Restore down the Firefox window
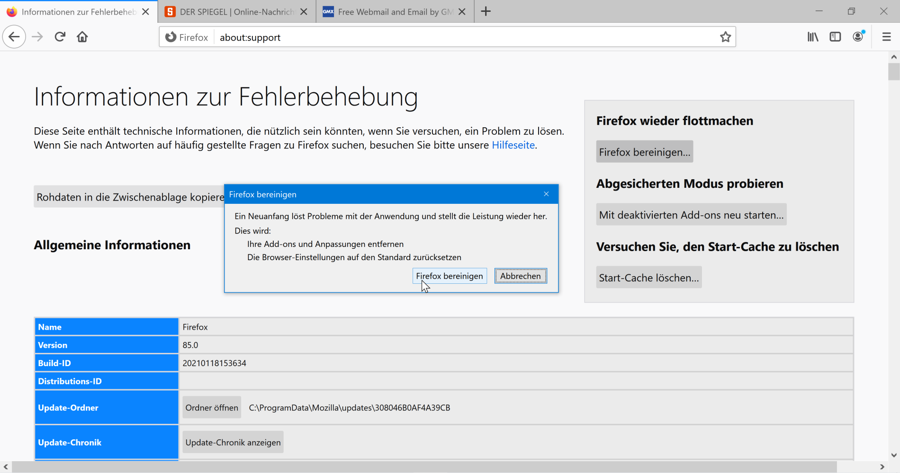 tap(851, 11)
